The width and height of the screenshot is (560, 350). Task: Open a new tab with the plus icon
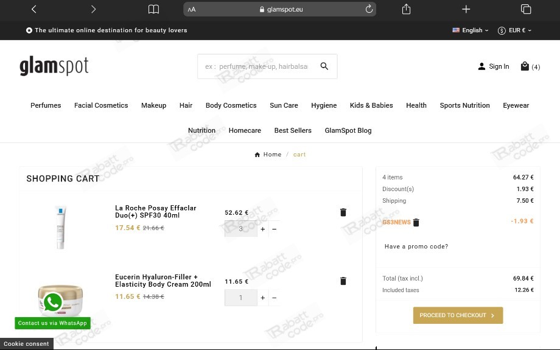[466, 9]
